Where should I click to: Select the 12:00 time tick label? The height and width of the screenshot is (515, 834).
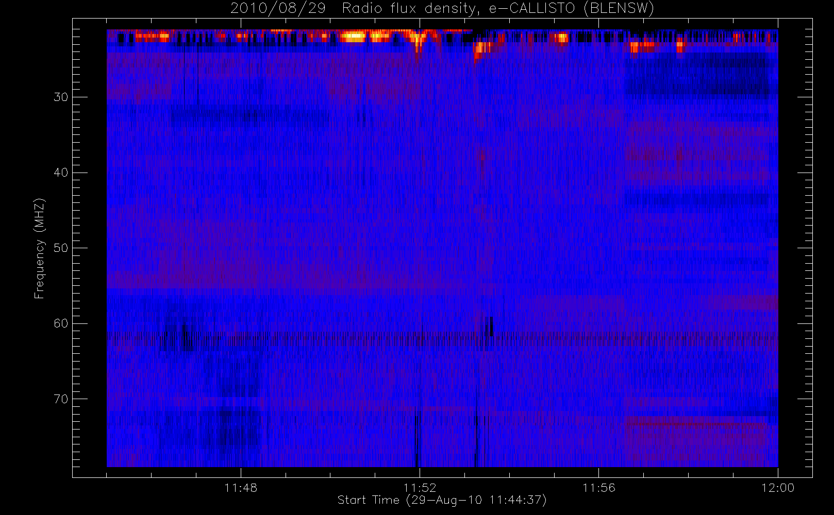[777, 488]
